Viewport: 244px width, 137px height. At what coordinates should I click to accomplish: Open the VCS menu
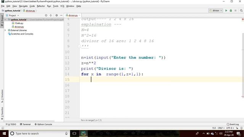tap(62, 6)
